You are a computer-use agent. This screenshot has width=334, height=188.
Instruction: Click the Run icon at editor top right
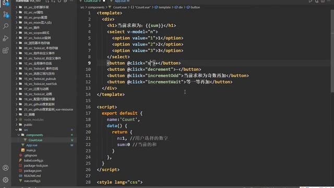pos(311,1)
